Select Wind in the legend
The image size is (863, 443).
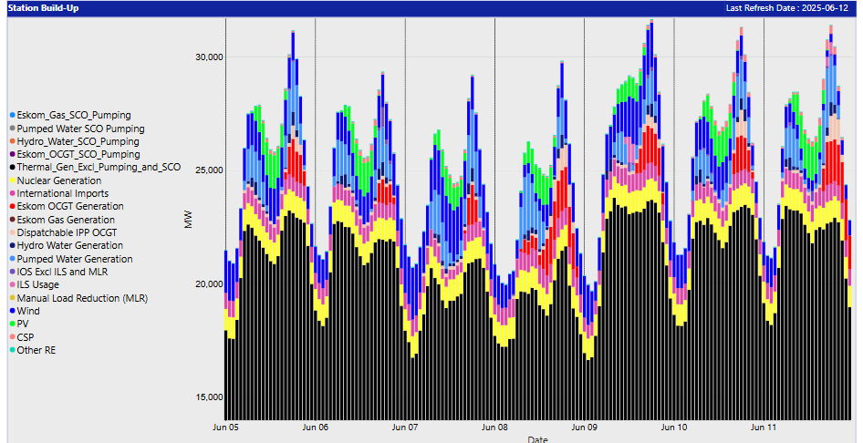click(28, 311)
